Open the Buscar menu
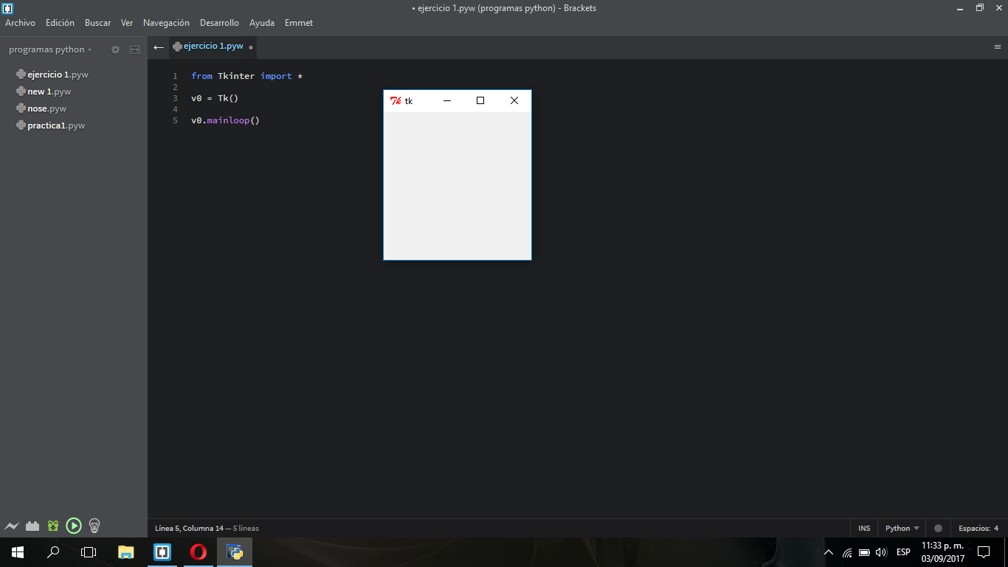Screen dimensions: 1008x567 click(97, 23)
